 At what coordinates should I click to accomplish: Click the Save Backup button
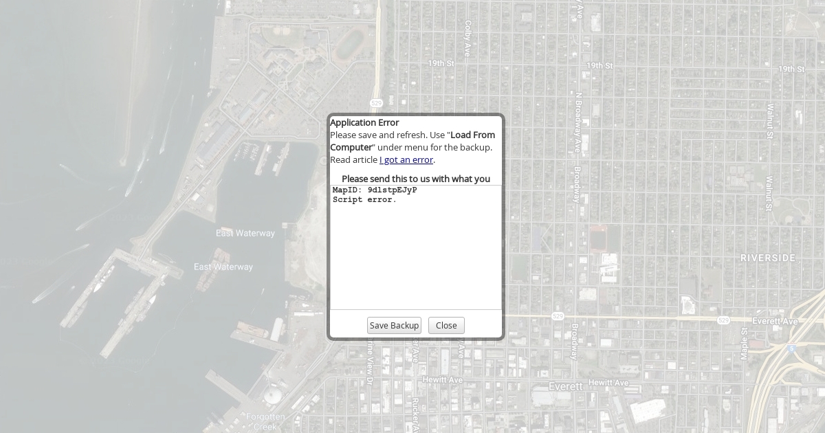(394, 326)
